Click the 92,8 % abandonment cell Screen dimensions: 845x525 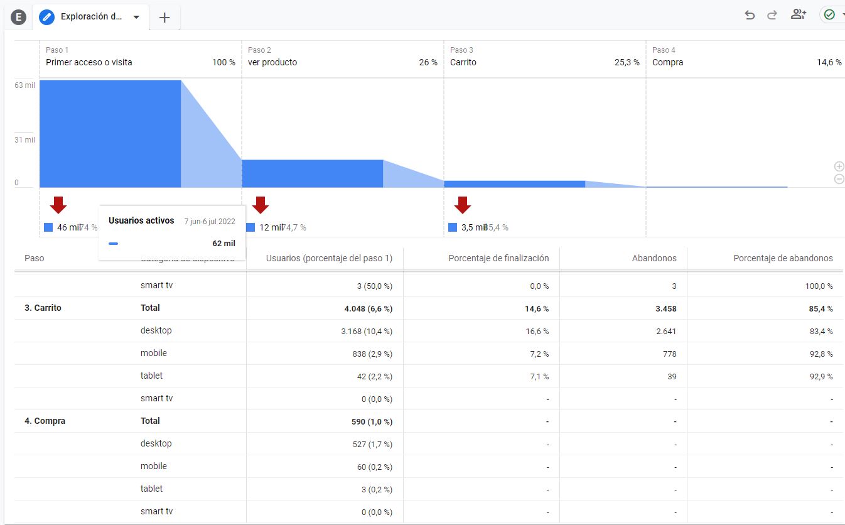[821, 354]
